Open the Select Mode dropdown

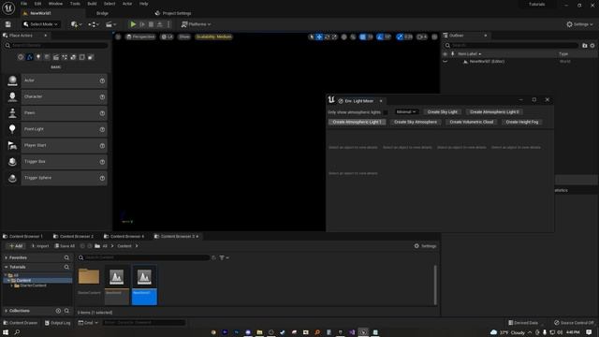point(40,24)
